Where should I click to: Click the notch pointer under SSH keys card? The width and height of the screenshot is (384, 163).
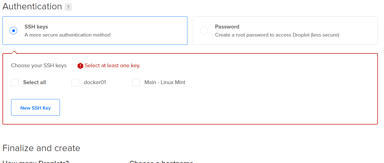pyautogui.click(x=14, y=52)
